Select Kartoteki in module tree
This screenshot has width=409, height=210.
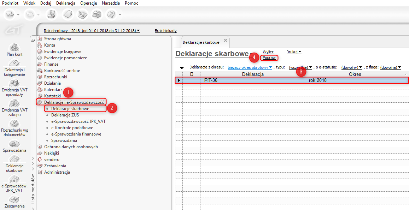52,96
